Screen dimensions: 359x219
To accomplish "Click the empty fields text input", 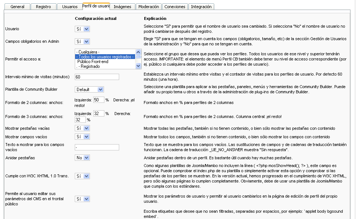I will (97, 147).
